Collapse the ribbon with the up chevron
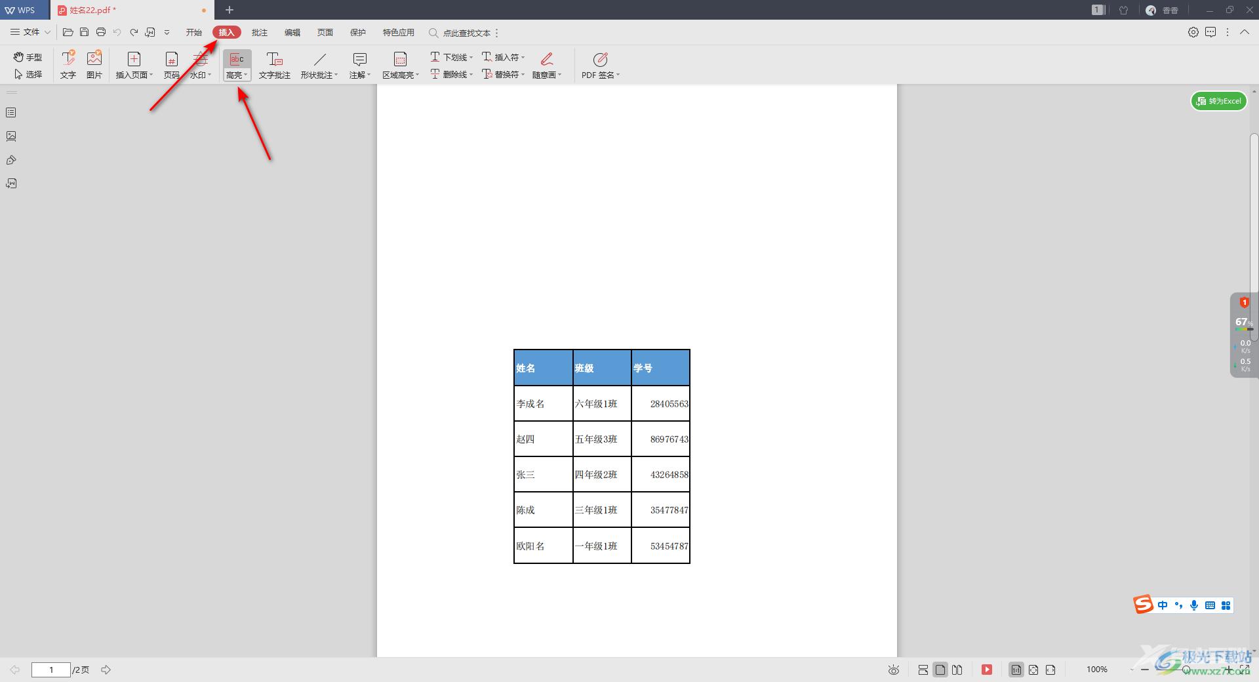 [x=1245, y=32]
